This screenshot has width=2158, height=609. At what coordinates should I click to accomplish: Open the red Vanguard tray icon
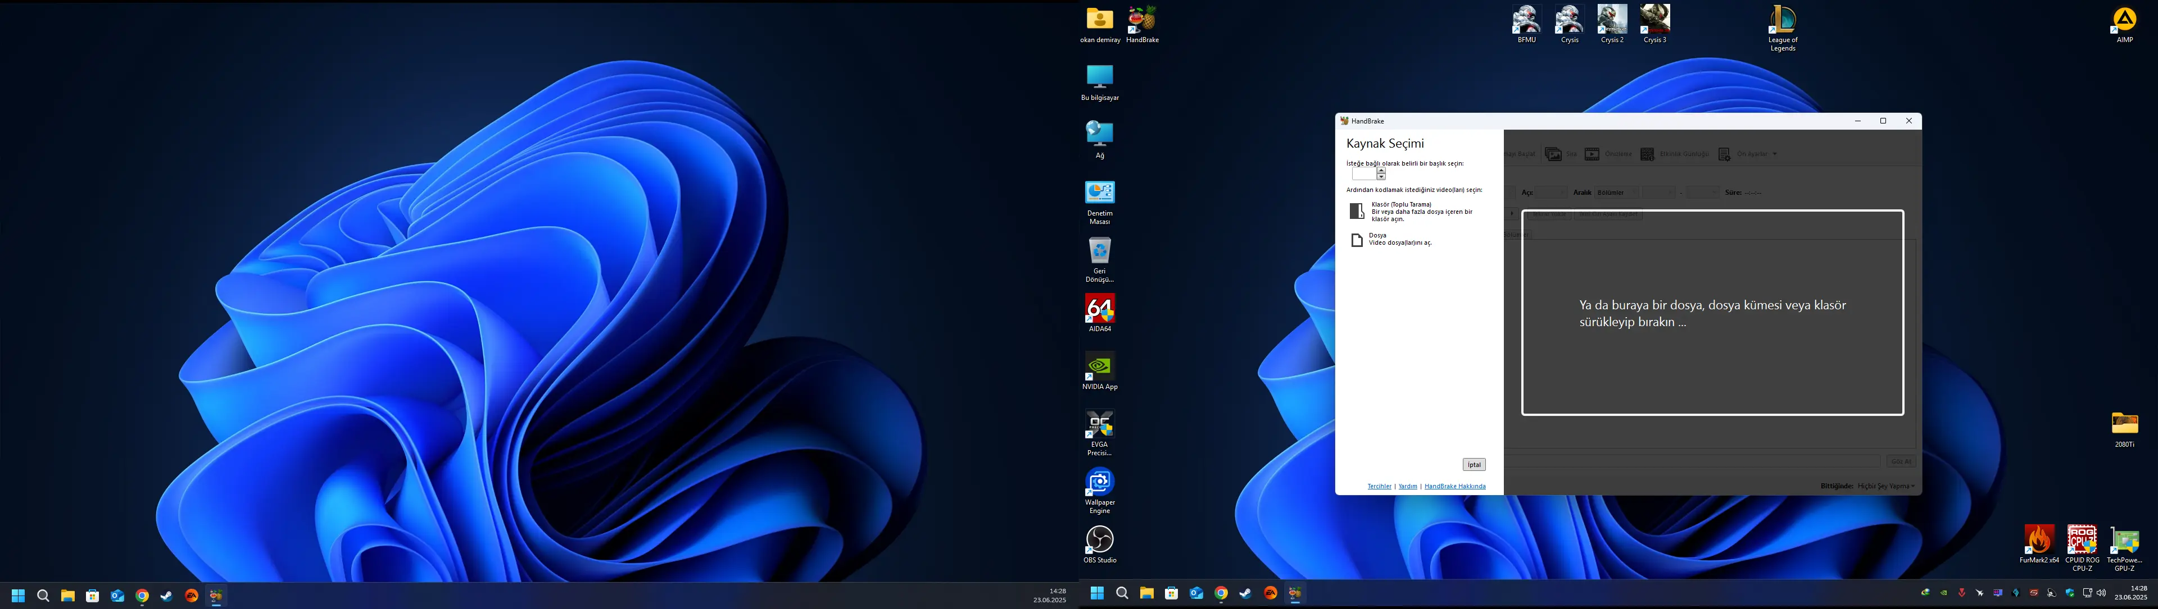[x=1962, y=592]
